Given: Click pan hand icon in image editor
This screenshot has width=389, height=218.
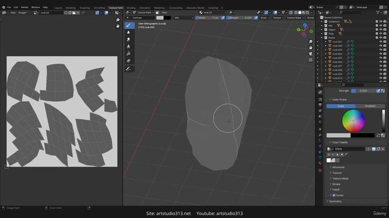Looking at the screenshot, I should 117,26.
